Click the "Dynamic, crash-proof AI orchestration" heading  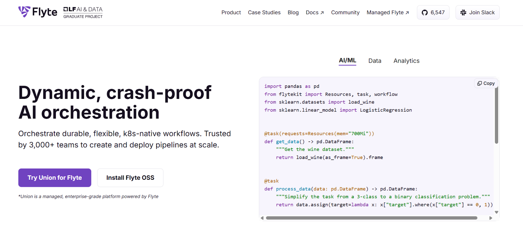coord(115,102)
